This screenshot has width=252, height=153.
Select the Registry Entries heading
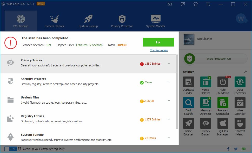[x=32, y=116]
